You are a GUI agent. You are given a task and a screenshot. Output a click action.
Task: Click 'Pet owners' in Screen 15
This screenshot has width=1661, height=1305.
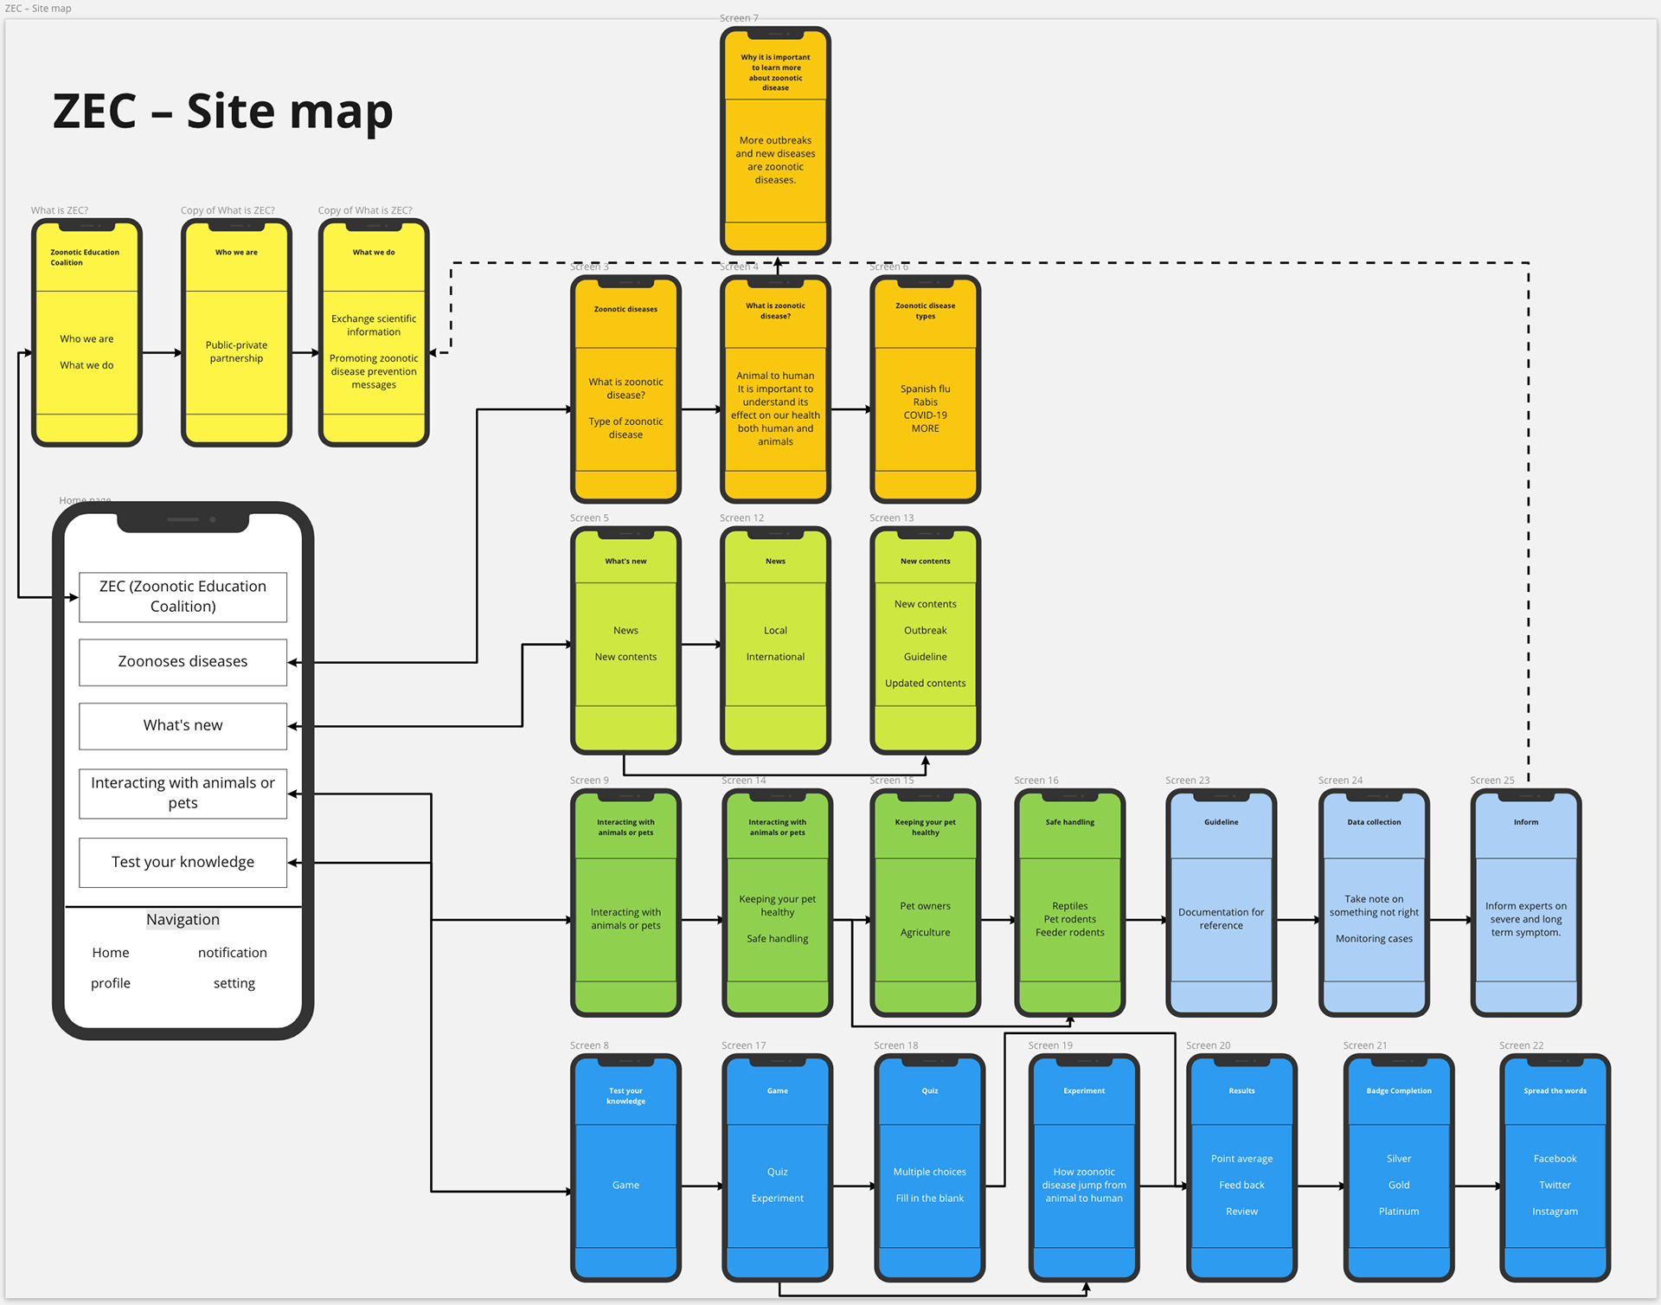coord(926,906)
